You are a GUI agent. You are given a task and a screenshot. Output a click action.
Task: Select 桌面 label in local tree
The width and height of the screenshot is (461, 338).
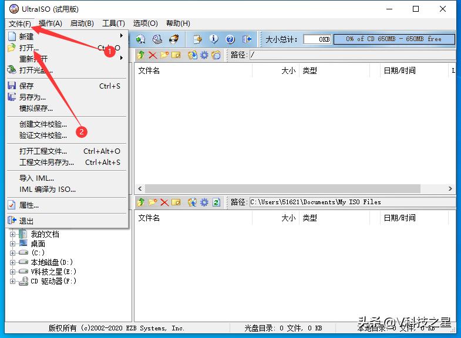pyautogui.click(x=38, y=244)
